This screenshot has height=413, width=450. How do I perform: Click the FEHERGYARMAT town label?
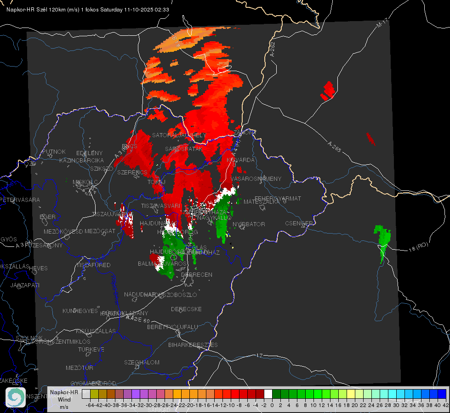pyautogui.click(x=278, y=198)
